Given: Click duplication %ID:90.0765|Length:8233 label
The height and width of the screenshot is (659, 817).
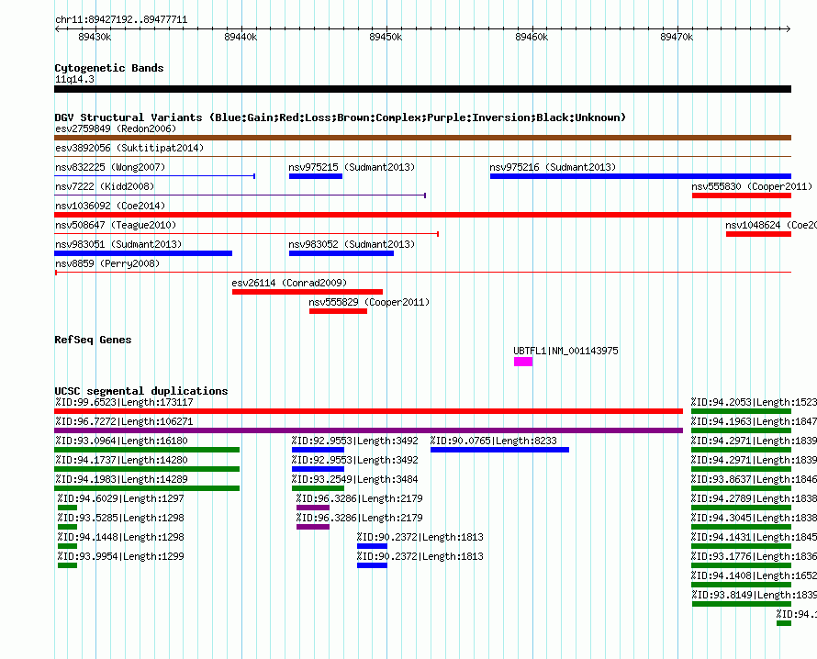Looking at the screenshot, I should pyautogui.click(x=494, y=441).
